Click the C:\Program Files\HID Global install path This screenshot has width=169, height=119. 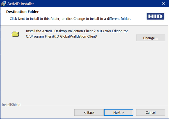click(x=61, y=37)
